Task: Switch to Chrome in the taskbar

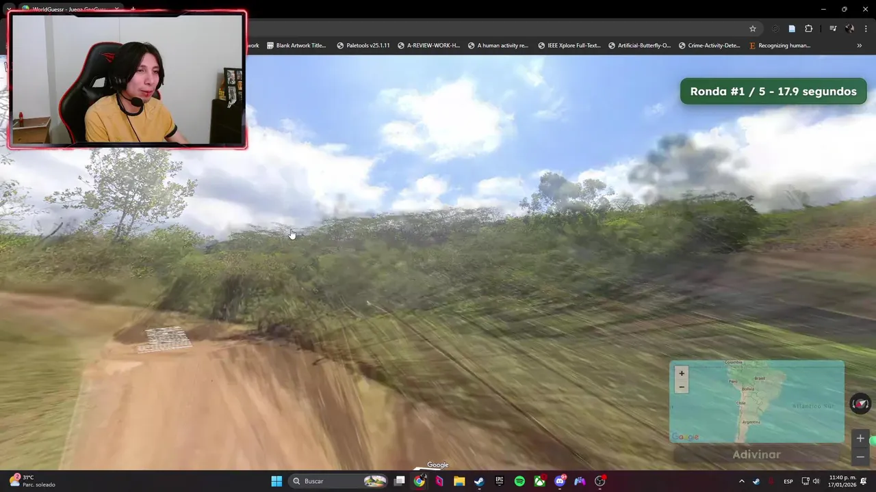Action: click(420, 481)
